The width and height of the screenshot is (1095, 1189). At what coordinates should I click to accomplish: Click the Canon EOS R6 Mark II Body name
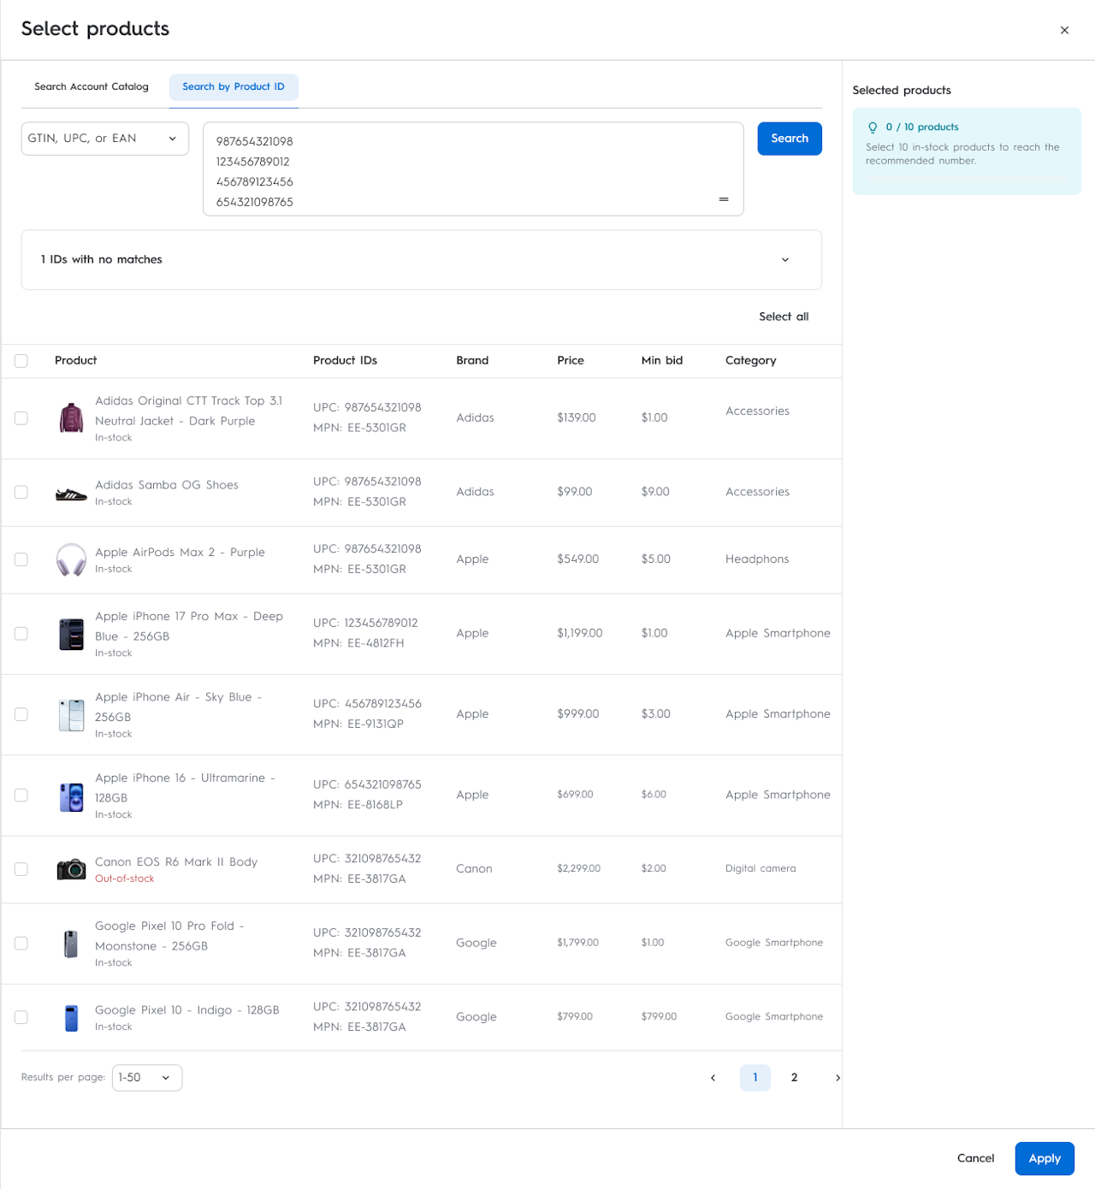[x=176, y=862]
